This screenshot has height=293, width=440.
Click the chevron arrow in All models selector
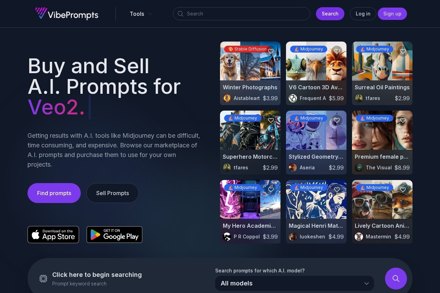366,283
